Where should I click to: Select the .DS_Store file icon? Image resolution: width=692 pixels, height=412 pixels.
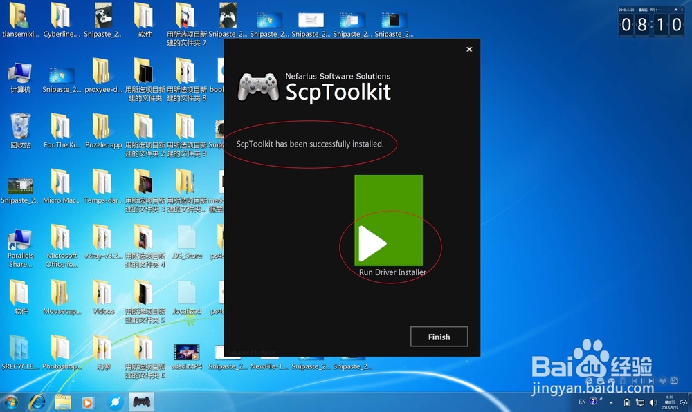(x=186, y=242)
